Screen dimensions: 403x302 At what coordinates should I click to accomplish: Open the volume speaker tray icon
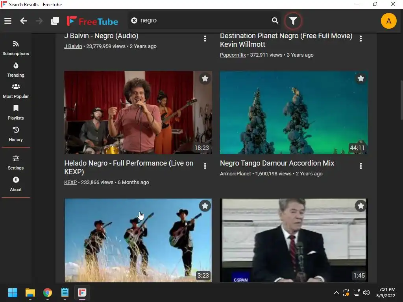pos(366,293)
